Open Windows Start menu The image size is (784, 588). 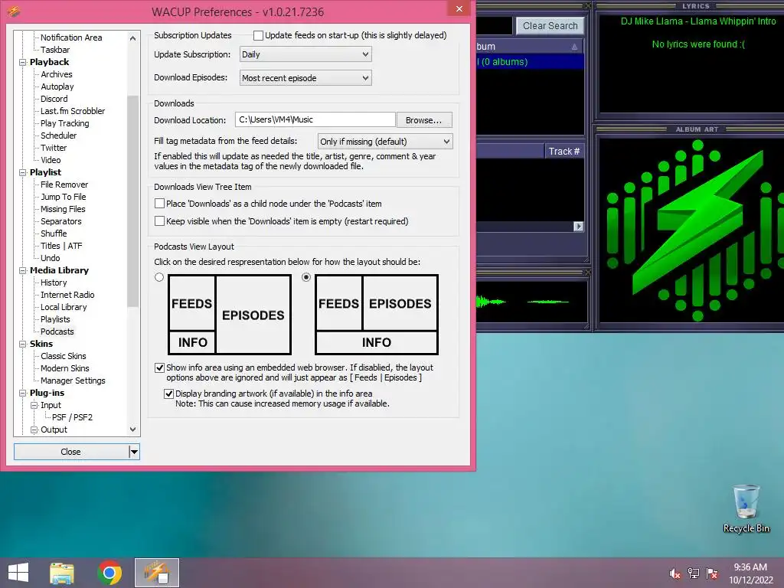click(18, 573)
